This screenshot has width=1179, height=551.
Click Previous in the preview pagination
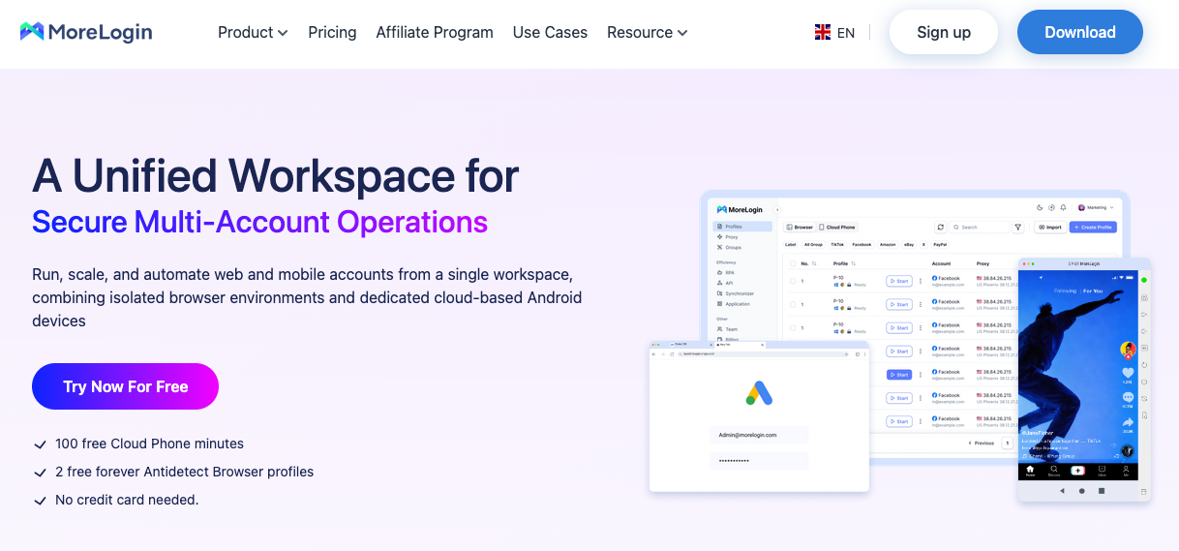click(982, 443)
